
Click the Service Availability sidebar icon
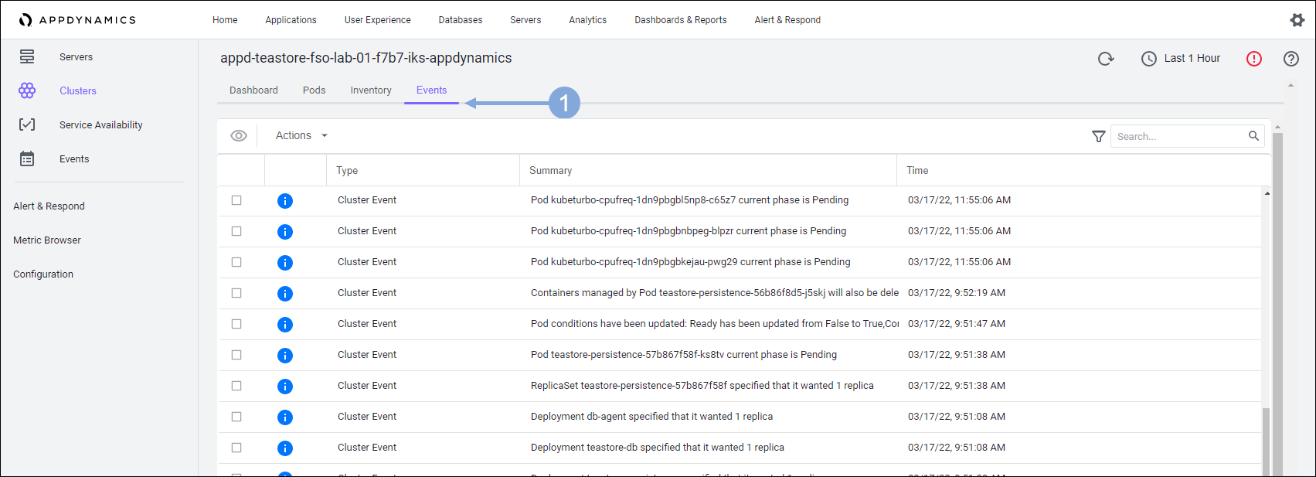pyautogui.click(x=27, y=125)
